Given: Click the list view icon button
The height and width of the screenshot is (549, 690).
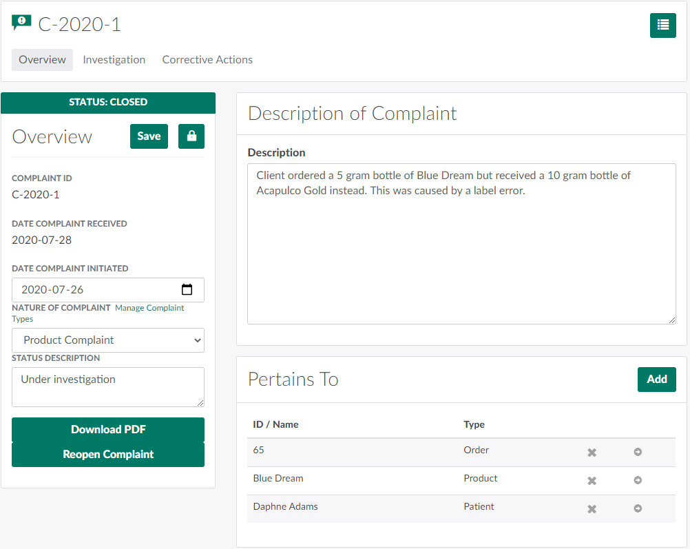Looking at the screenshot, I should 662,25.
